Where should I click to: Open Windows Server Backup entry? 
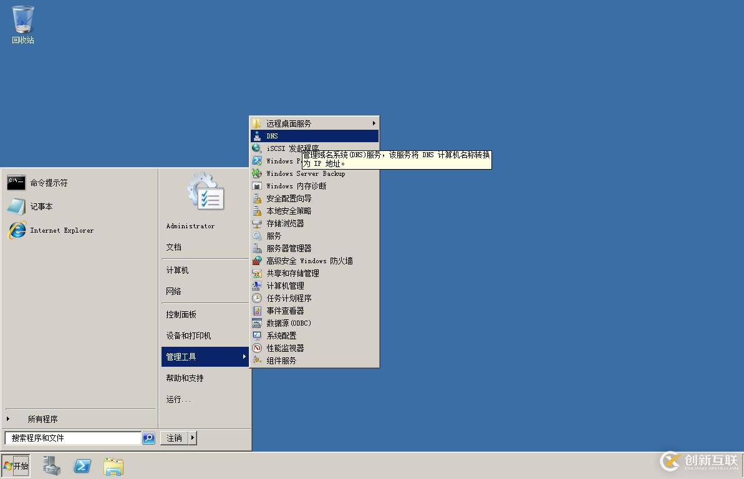pos(314,174)
